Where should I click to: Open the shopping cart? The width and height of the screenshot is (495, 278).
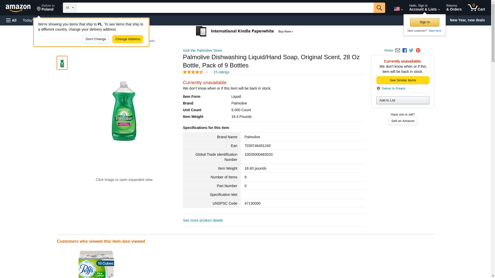click(476, 8)
